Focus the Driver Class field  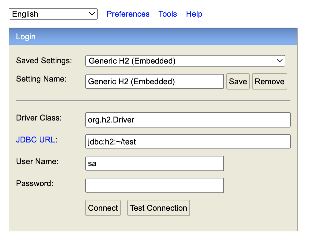click(x=188, y=120)
